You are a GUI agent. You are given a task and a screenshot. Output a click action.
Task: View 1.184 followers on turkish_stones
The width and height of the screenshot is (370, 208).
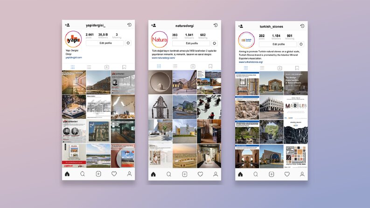click(276, 37)
